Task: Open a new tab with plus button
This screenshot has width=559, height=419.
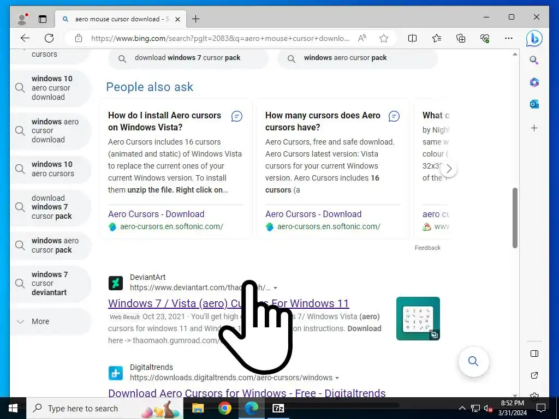Action: click(x=196, y=19)
